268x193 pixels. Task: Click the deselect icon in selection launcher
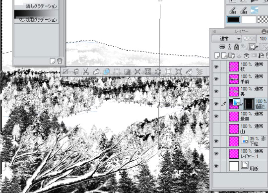(66, 71)
